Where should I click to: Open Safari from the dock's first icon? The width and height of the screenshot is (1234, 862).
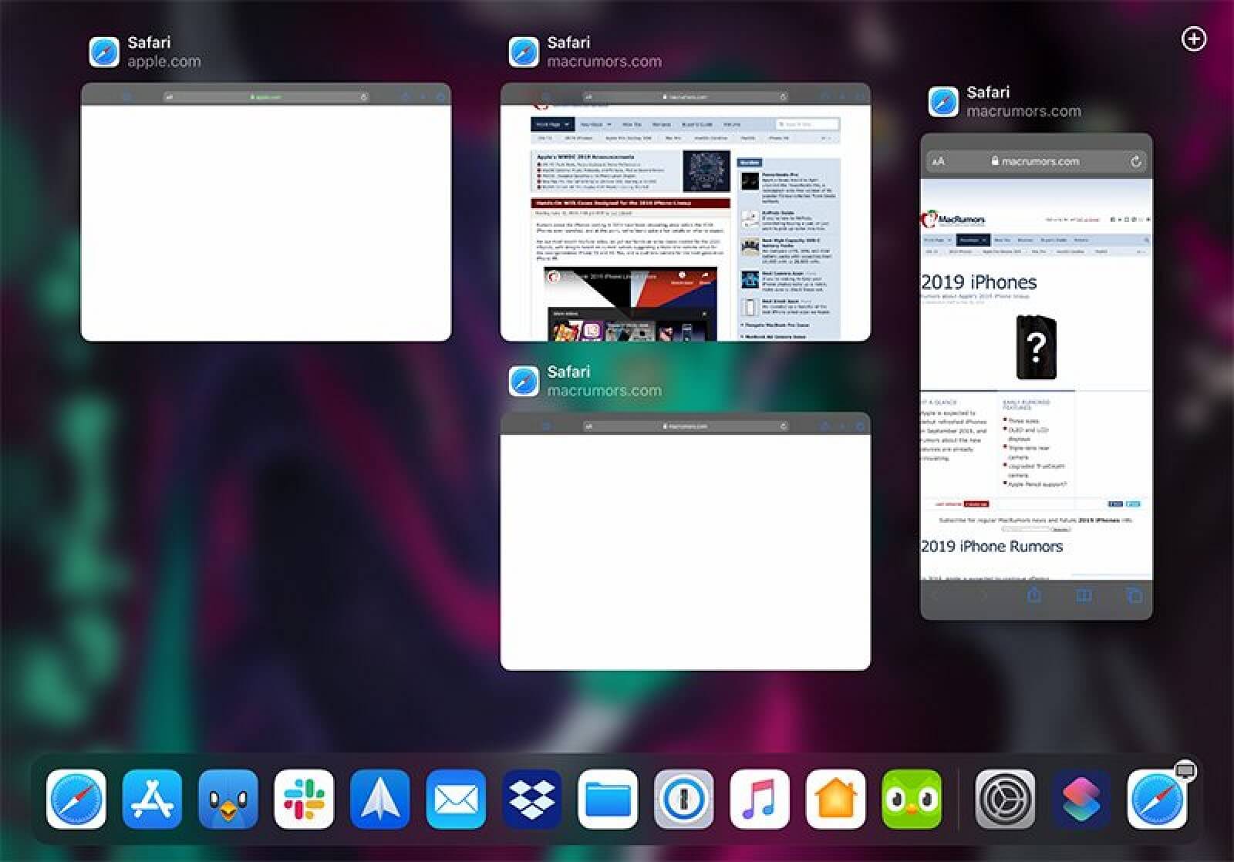(x=76, y=800)
